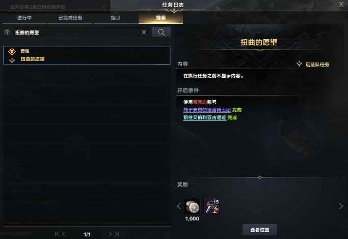Switch to the 进行中 tab
The width and height of the screenshot is (348, 239).
pos(24,18)
